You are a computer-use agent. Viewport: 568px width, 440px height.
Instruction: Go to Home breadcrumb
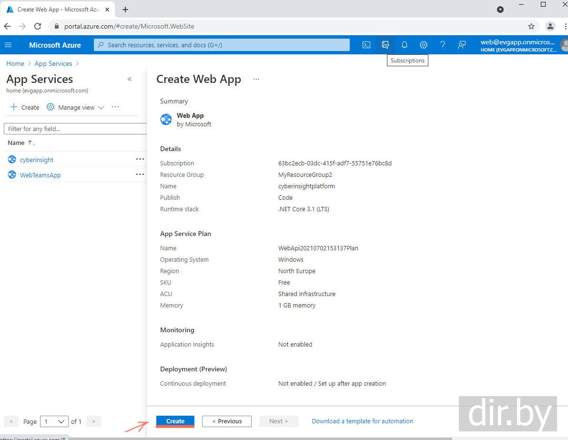[15, 63]
